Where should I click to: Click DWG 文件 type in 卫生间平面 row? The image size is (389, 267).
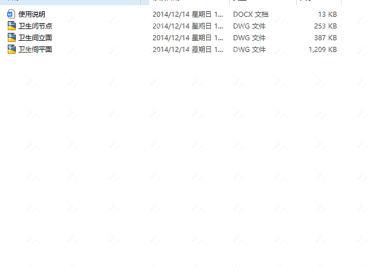249,49
